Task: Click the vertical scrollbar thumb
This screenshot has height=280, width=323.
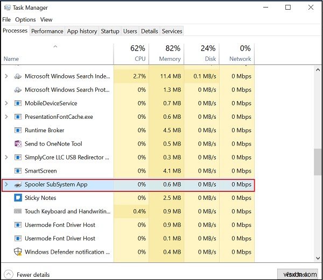Action: [x=318, y=162]
